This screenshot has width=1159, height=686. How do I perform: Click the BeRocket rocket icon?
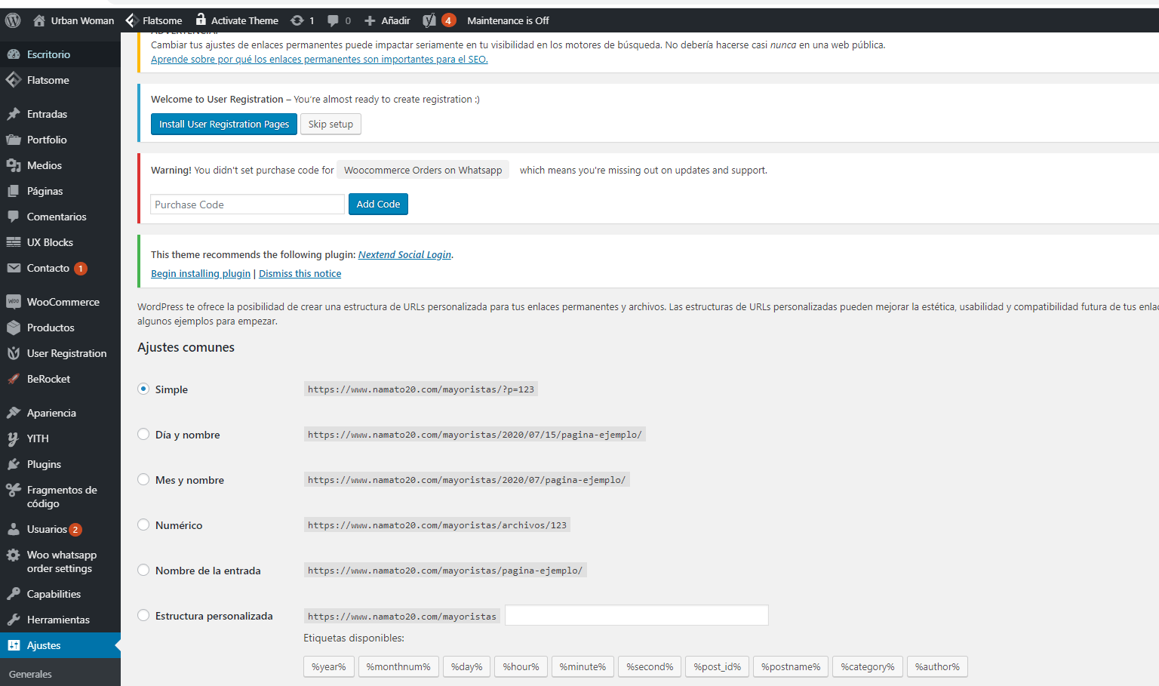click(x=14, y=379)
